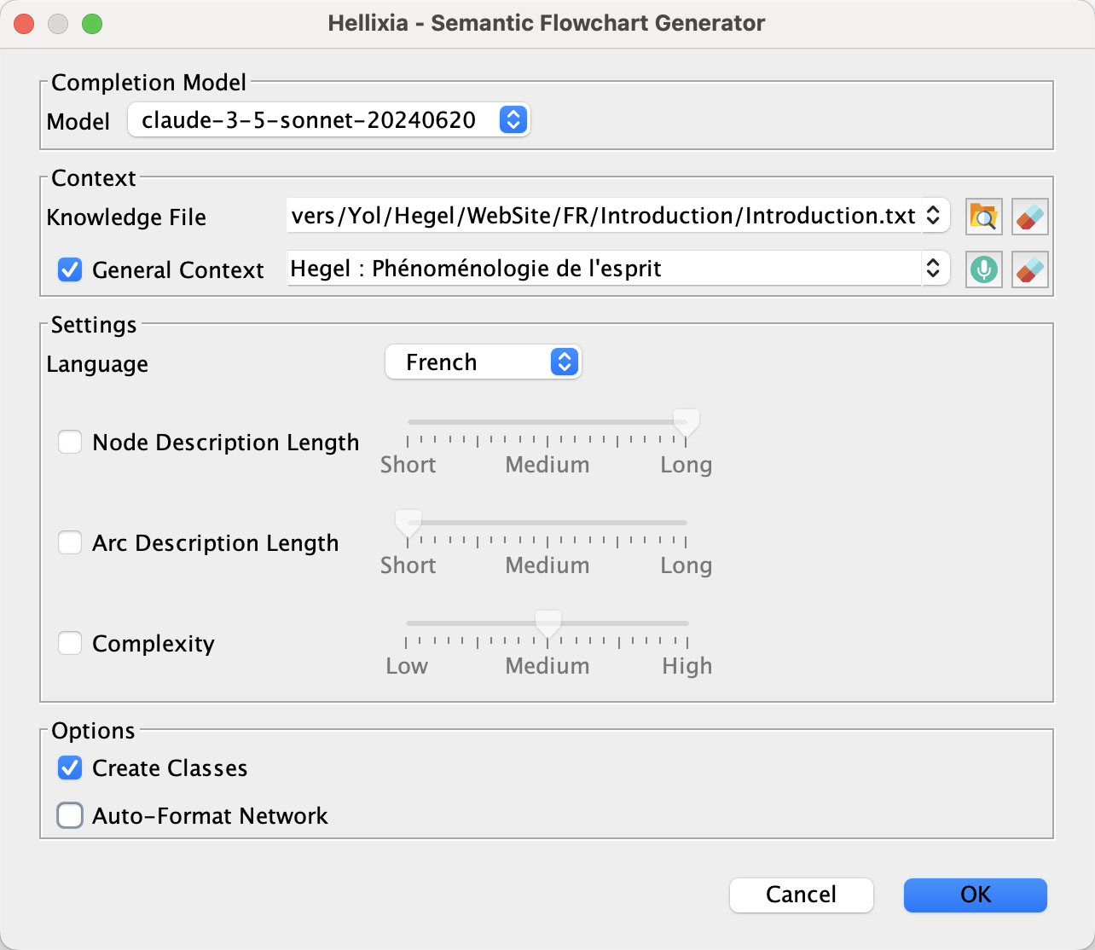Uncheck the General Context checkbox

[70, 269]
